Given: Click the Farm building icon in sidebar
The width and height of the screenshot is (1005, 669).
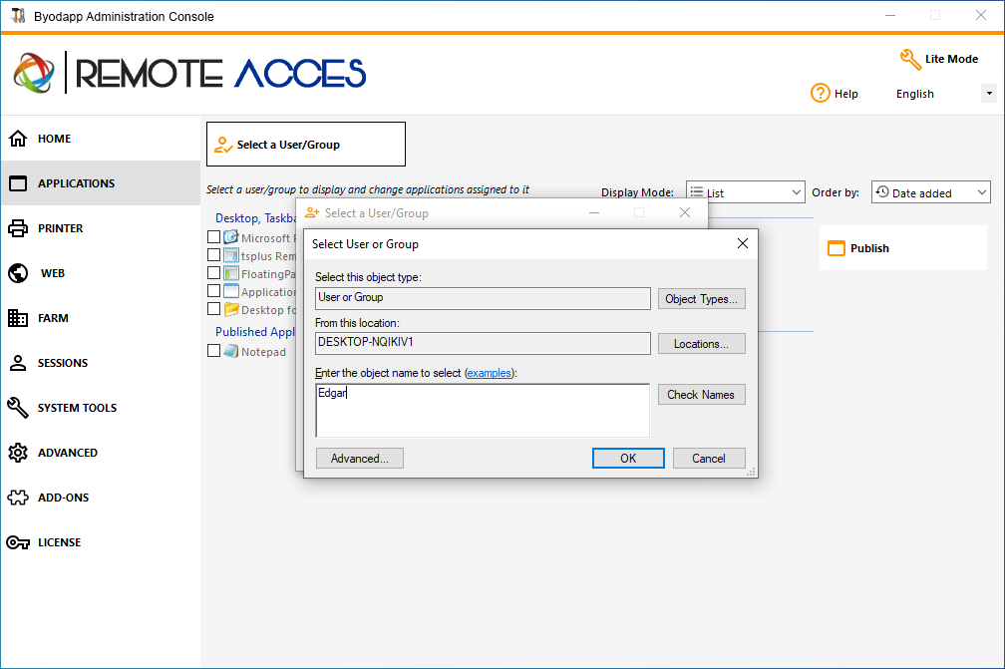Looking at the screenshot, I should tap(18, 318).
